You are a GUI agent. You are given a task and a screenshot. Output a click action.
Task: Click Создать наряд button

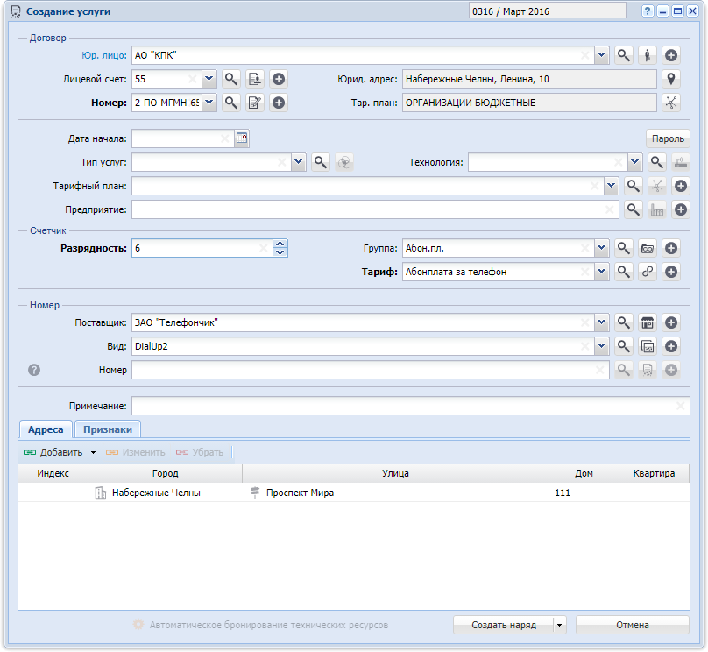504,625
